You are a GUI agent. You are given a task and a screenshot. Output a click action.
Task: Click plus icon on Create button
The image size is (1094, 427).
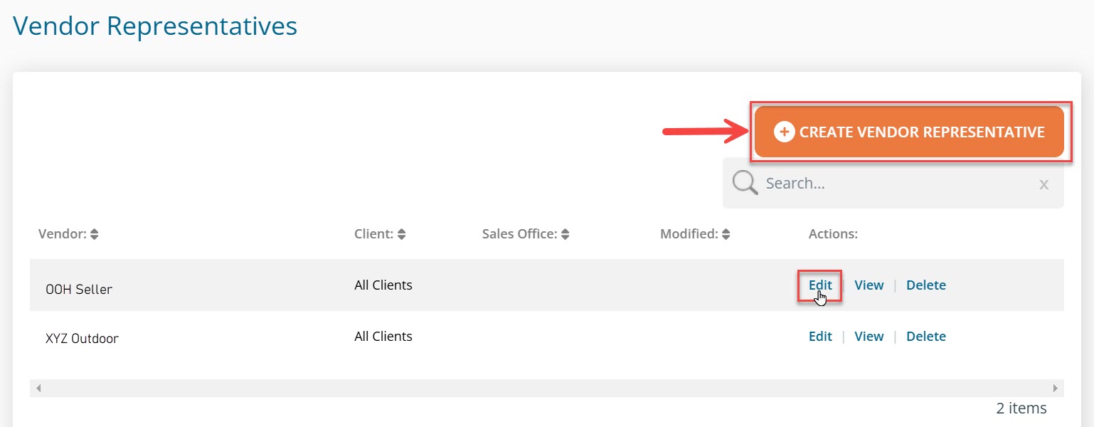tap(784, 132)
